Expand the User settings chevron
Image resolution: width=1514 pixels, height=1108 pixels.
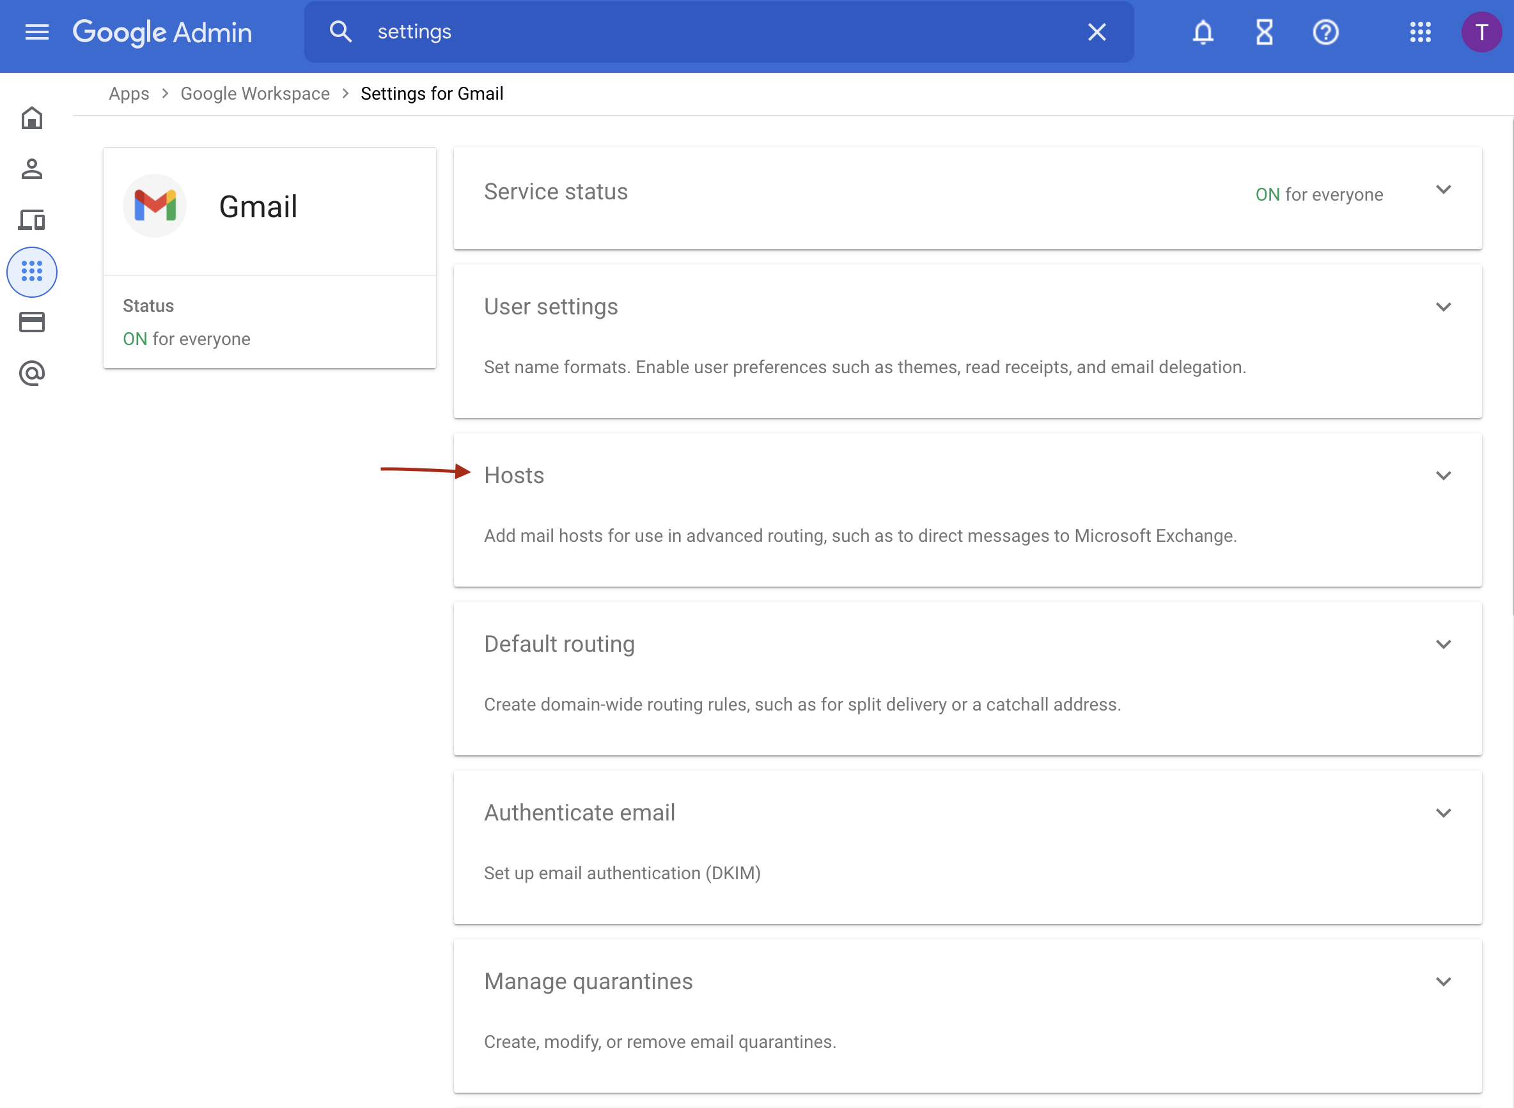[x=1444, y=307]
